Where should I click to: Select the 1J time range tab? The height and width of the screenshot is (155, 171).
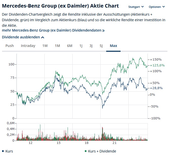[81, 46]
